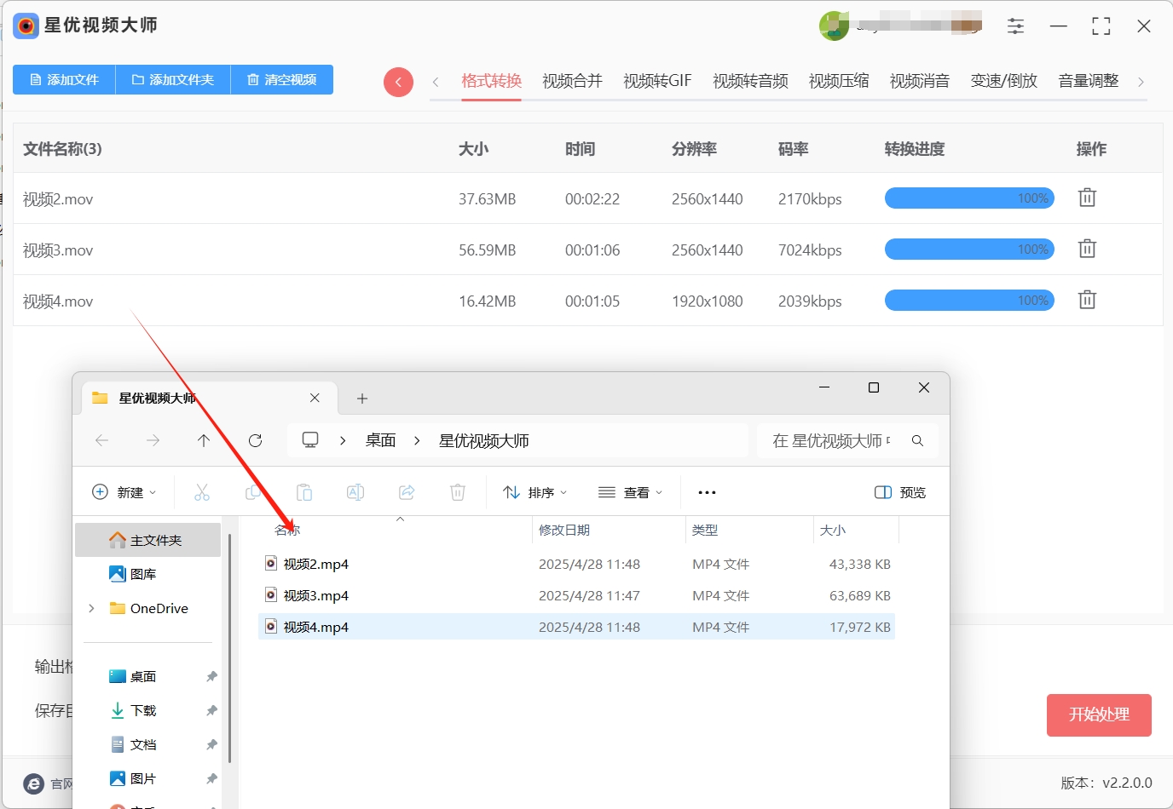Open the settings sliders icon in title bar
Image resolution: width=1173 pixels, height=809 pixels.
click(1015, 26)
